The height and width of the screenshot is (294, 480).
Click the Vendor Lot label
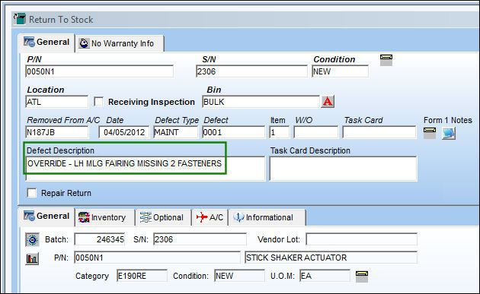pos(279,239)
